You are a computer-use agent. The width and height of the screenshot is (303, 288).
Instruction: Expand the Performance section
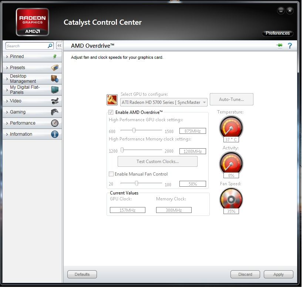[32, 123]
